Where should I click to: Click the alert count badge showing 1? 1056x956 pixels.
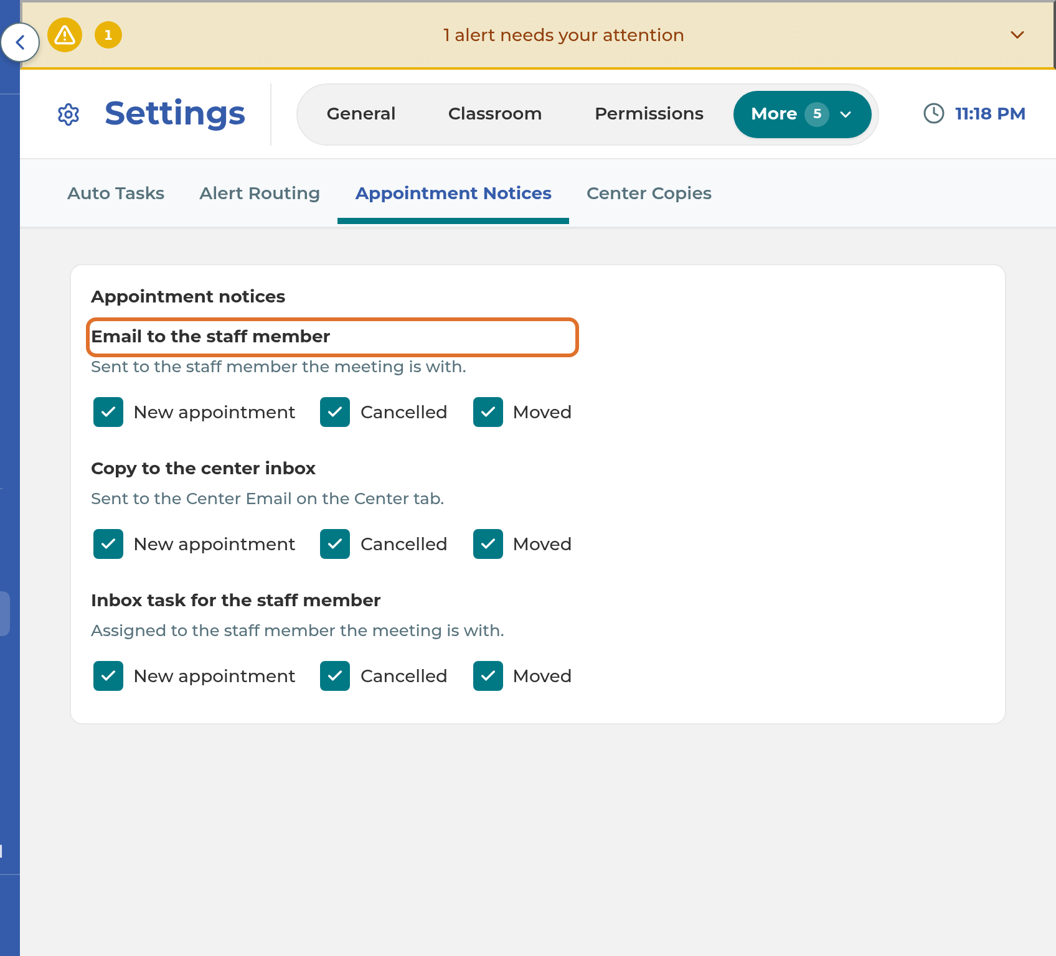click(108, 35)
